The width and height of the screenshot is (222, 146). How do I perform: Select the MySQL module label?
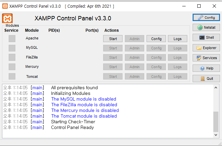[32, 48]
